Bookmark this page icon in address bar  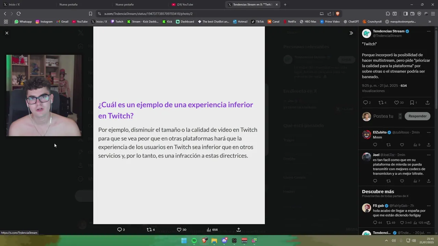click(90, 14)
